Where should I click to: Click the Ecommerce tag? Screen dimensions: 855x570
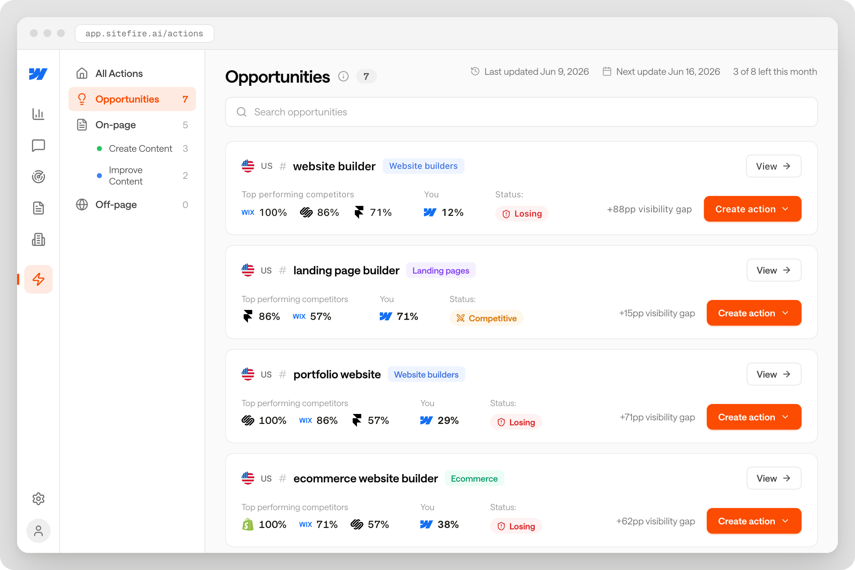click(475, 478)
